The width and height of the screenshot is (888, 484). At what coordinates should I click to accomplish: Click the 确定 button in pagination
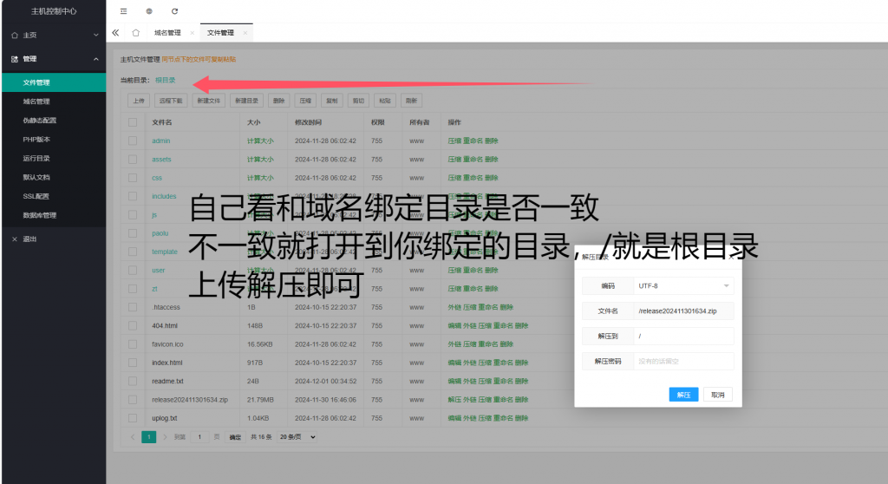pyautogui.click(x=235, y=437)
